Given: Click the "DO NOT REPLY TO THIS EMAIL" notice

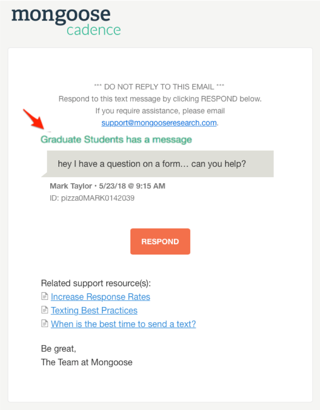Looking at the screenshot, I should (x=159, y=87).
